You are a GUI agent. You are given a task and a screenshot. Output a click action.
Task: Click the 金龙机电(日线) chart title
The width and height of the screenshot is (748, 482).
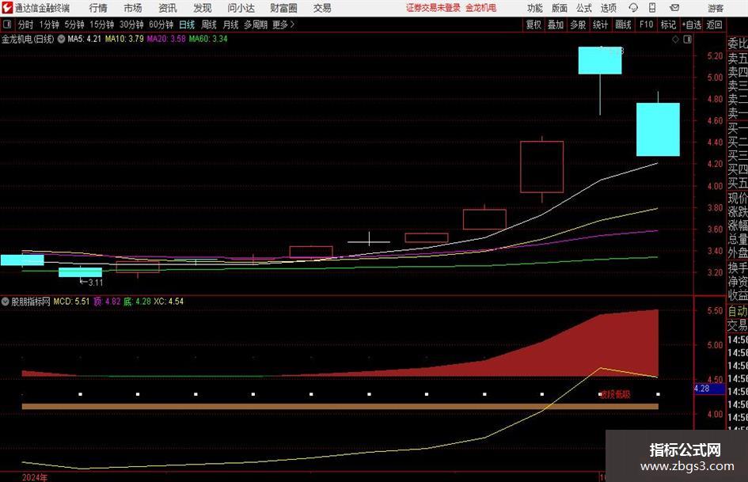point(28,39)
